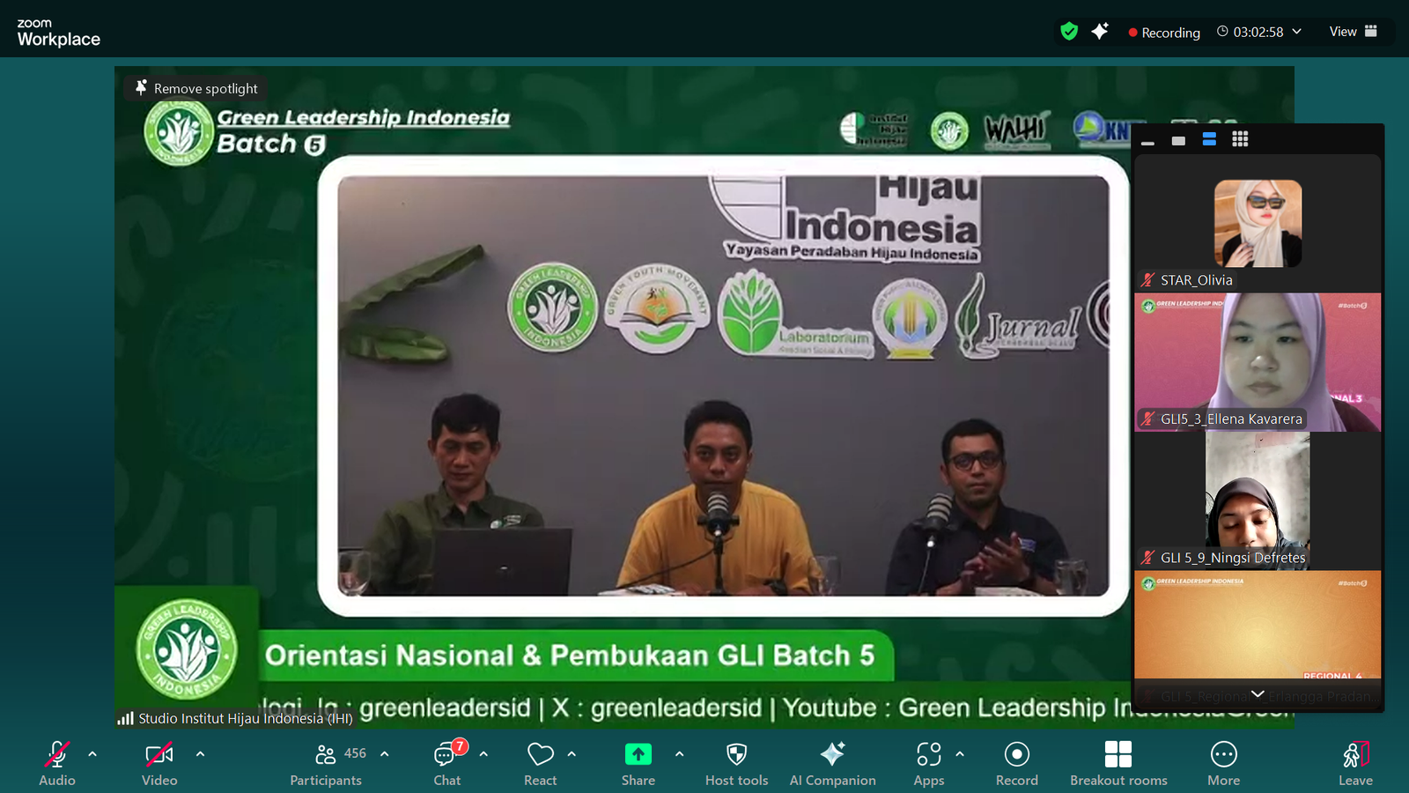Switch thumbnail panel to grid view
Image resolution: width=1409 pixels, height=793 pixels.
tap(1240, 139)
